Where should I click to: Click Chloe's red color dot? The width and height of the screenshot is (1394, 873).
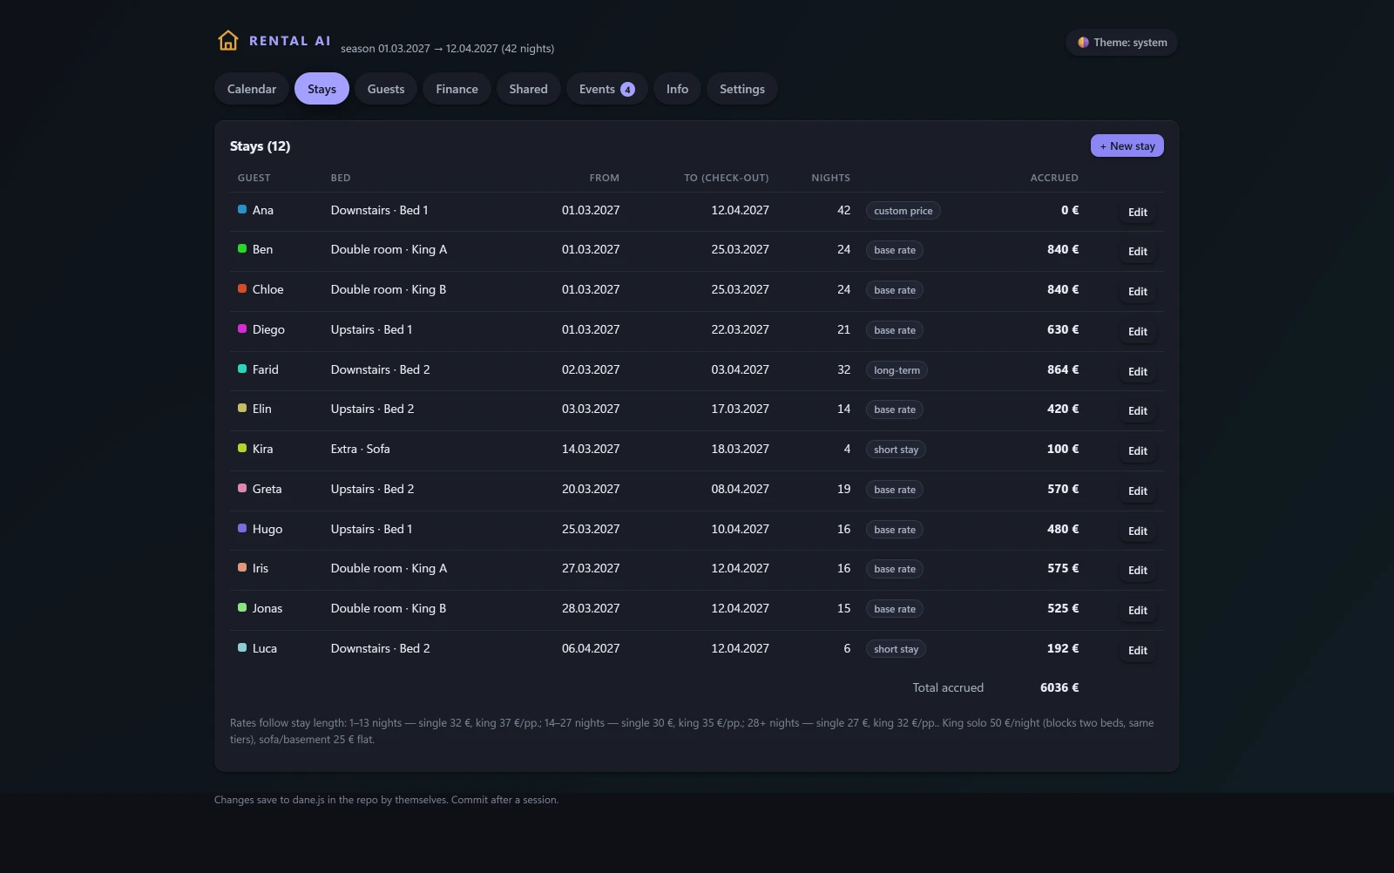point(242,288)
